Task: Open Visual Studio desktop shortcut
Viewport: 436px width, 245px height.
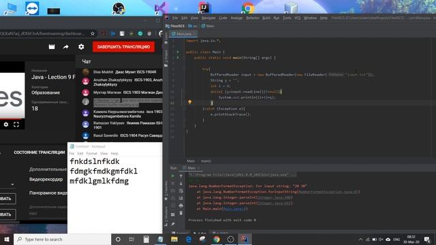Action: click(160, 7)
